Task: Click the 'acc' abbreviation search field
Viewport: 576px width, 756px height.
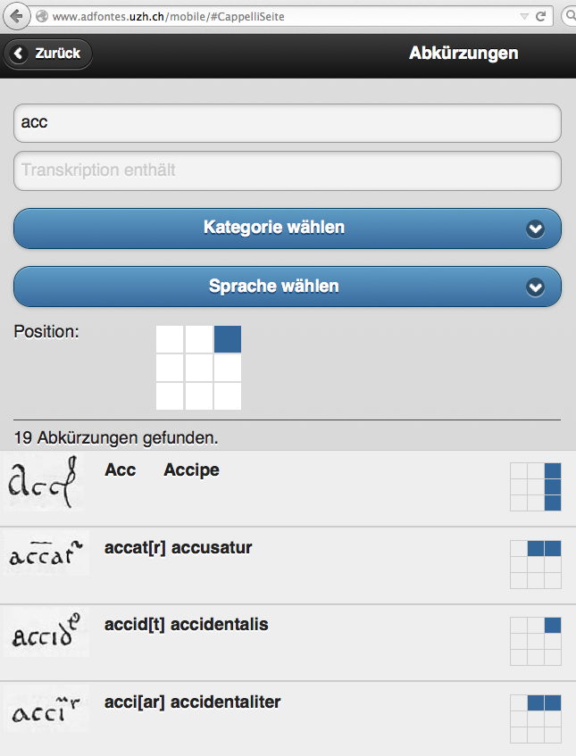Action: [287, 123]
